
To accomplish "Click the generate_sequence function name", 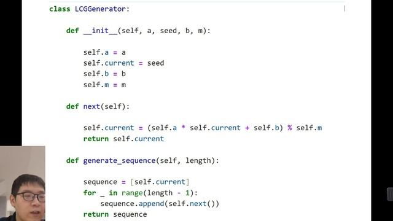I will click(119, 161).
